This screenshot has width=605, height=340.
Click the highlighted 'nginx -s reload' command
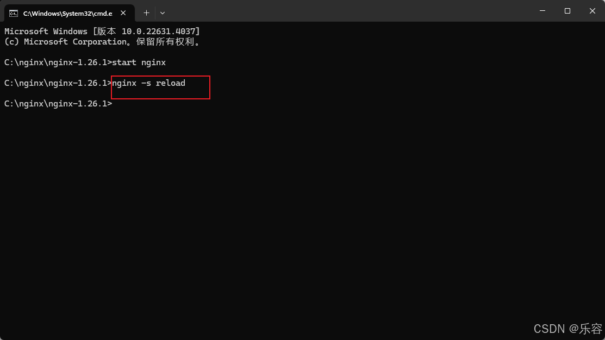(x=148, y=83)
